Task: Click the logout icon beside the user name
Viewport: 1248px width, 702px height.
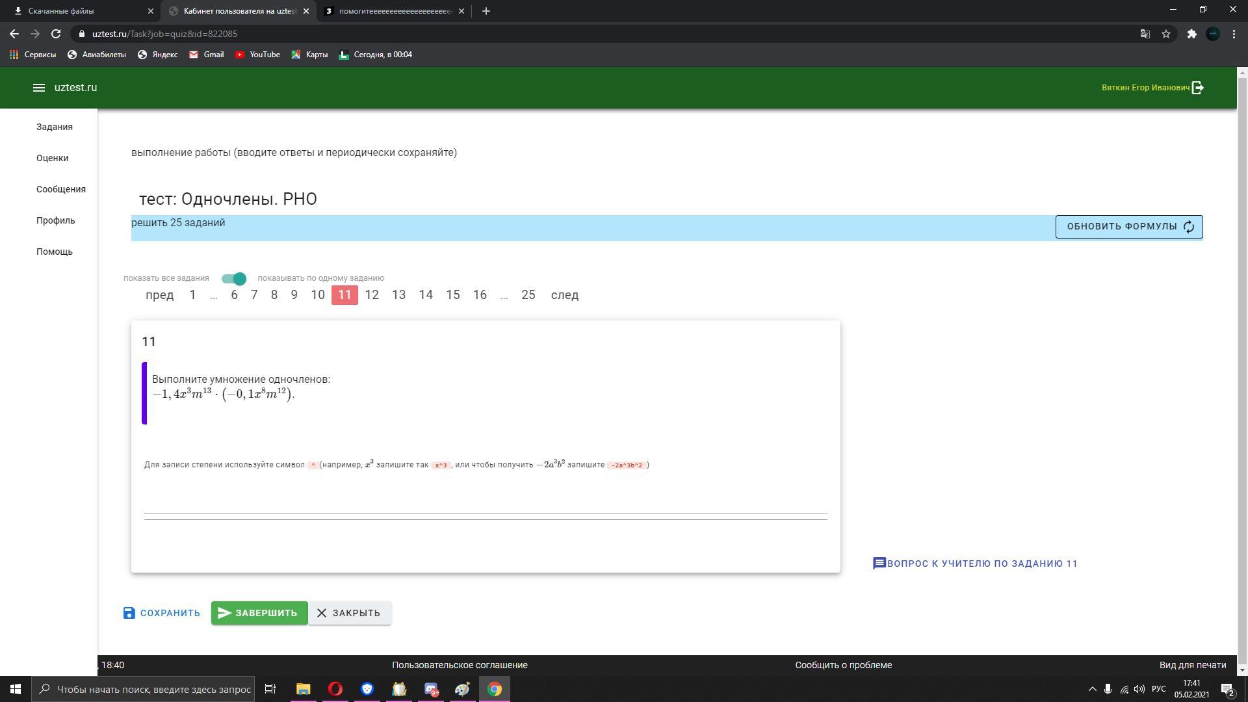Action: click(1198, 88)
